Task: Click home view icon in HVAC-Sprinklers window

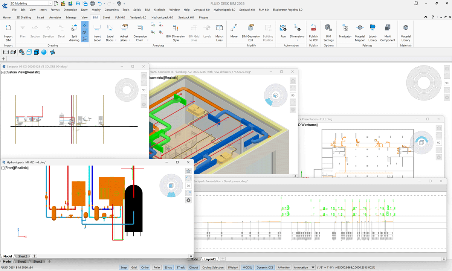Action: point(293,81)
